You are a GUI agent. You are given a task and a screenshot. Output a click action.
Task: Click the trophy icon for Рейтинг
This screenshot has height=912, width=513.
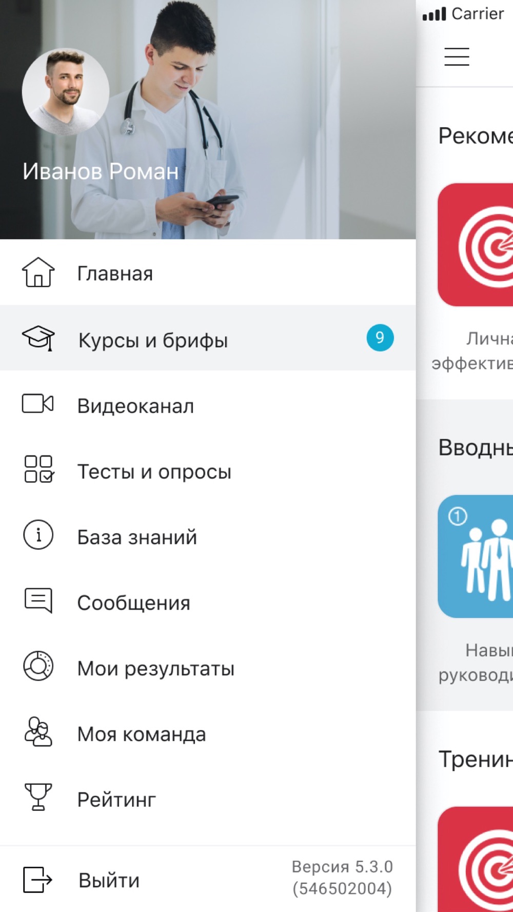tap(38, 797)
